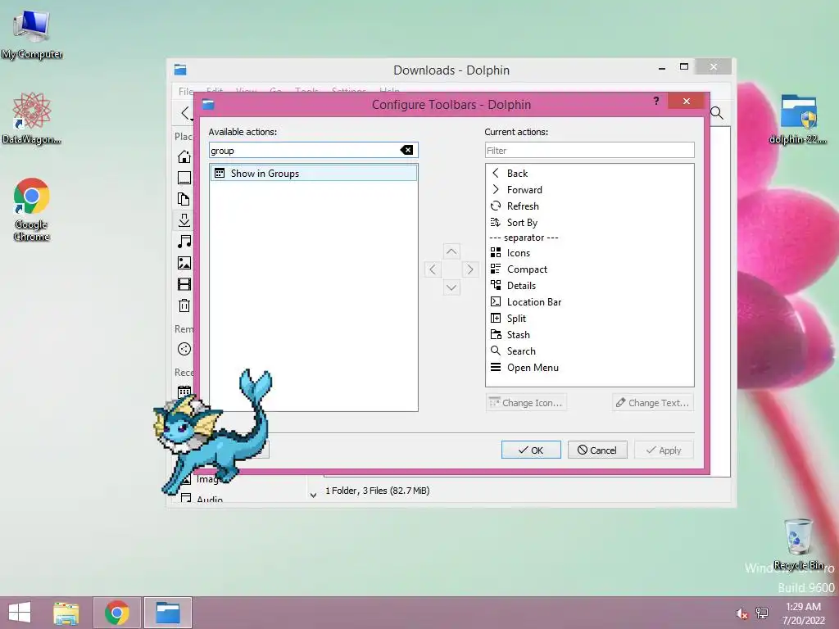Open Windows Start button

click(20, 613)
